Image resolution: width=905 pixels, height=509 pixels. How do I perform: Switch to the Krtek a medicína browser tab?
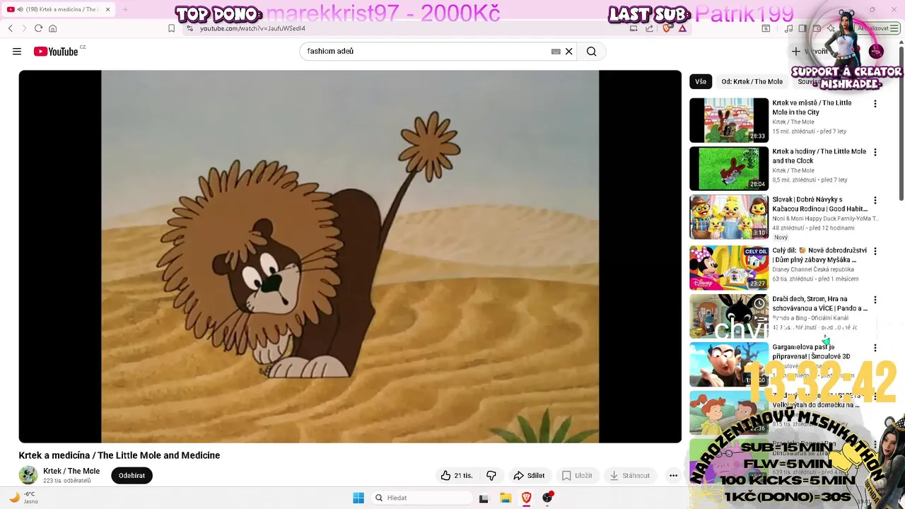(57, 9)
